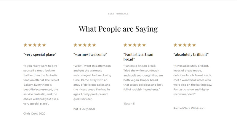Click reviewer name Rachel Clare Wilkinson
The width and height of the screenshot is (237, 124).
pyautogui.click(x=189, y=108)
